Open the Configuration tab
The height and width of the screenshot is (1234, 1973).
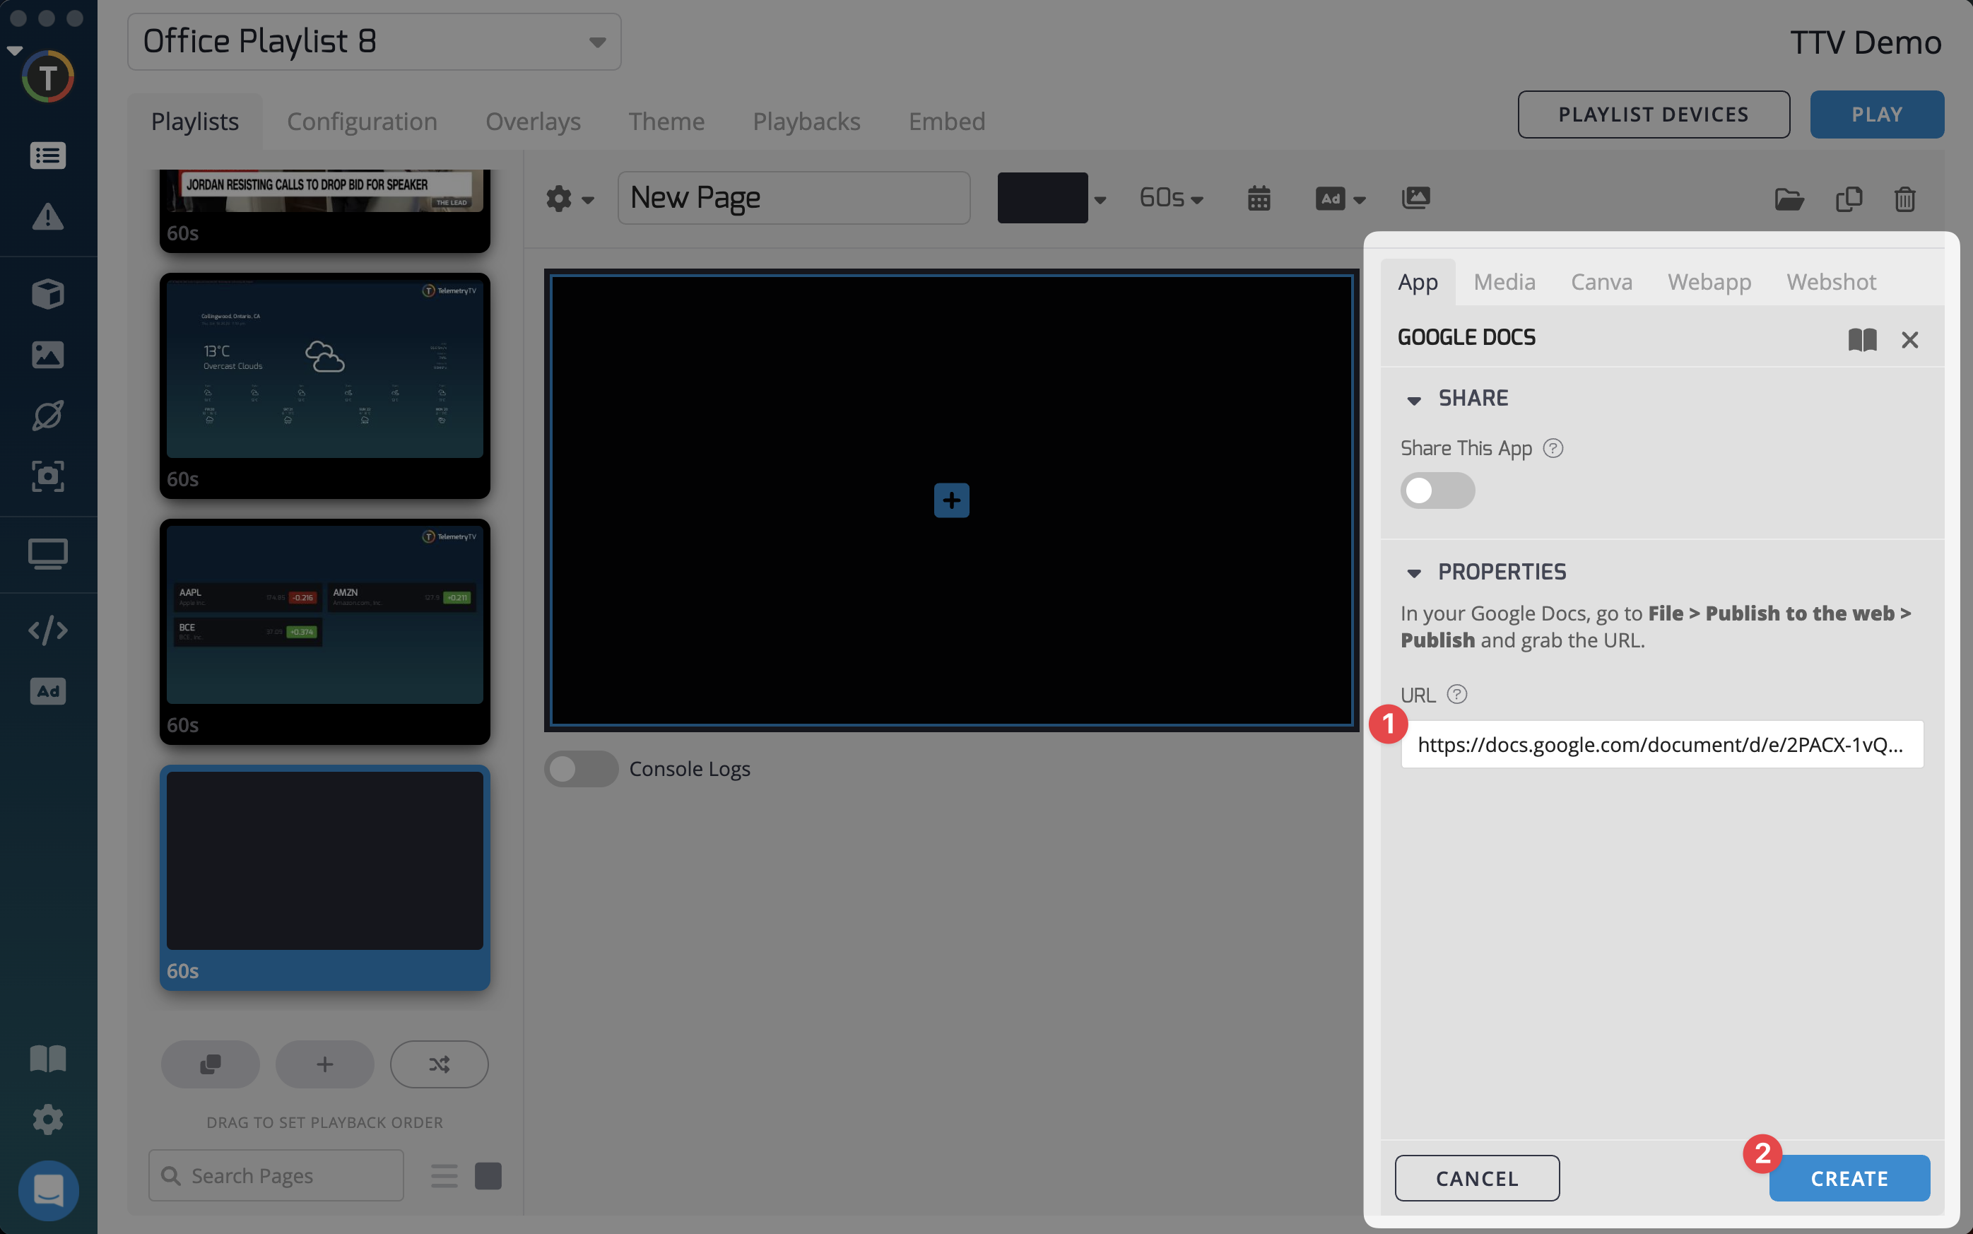tap(362, 122)
